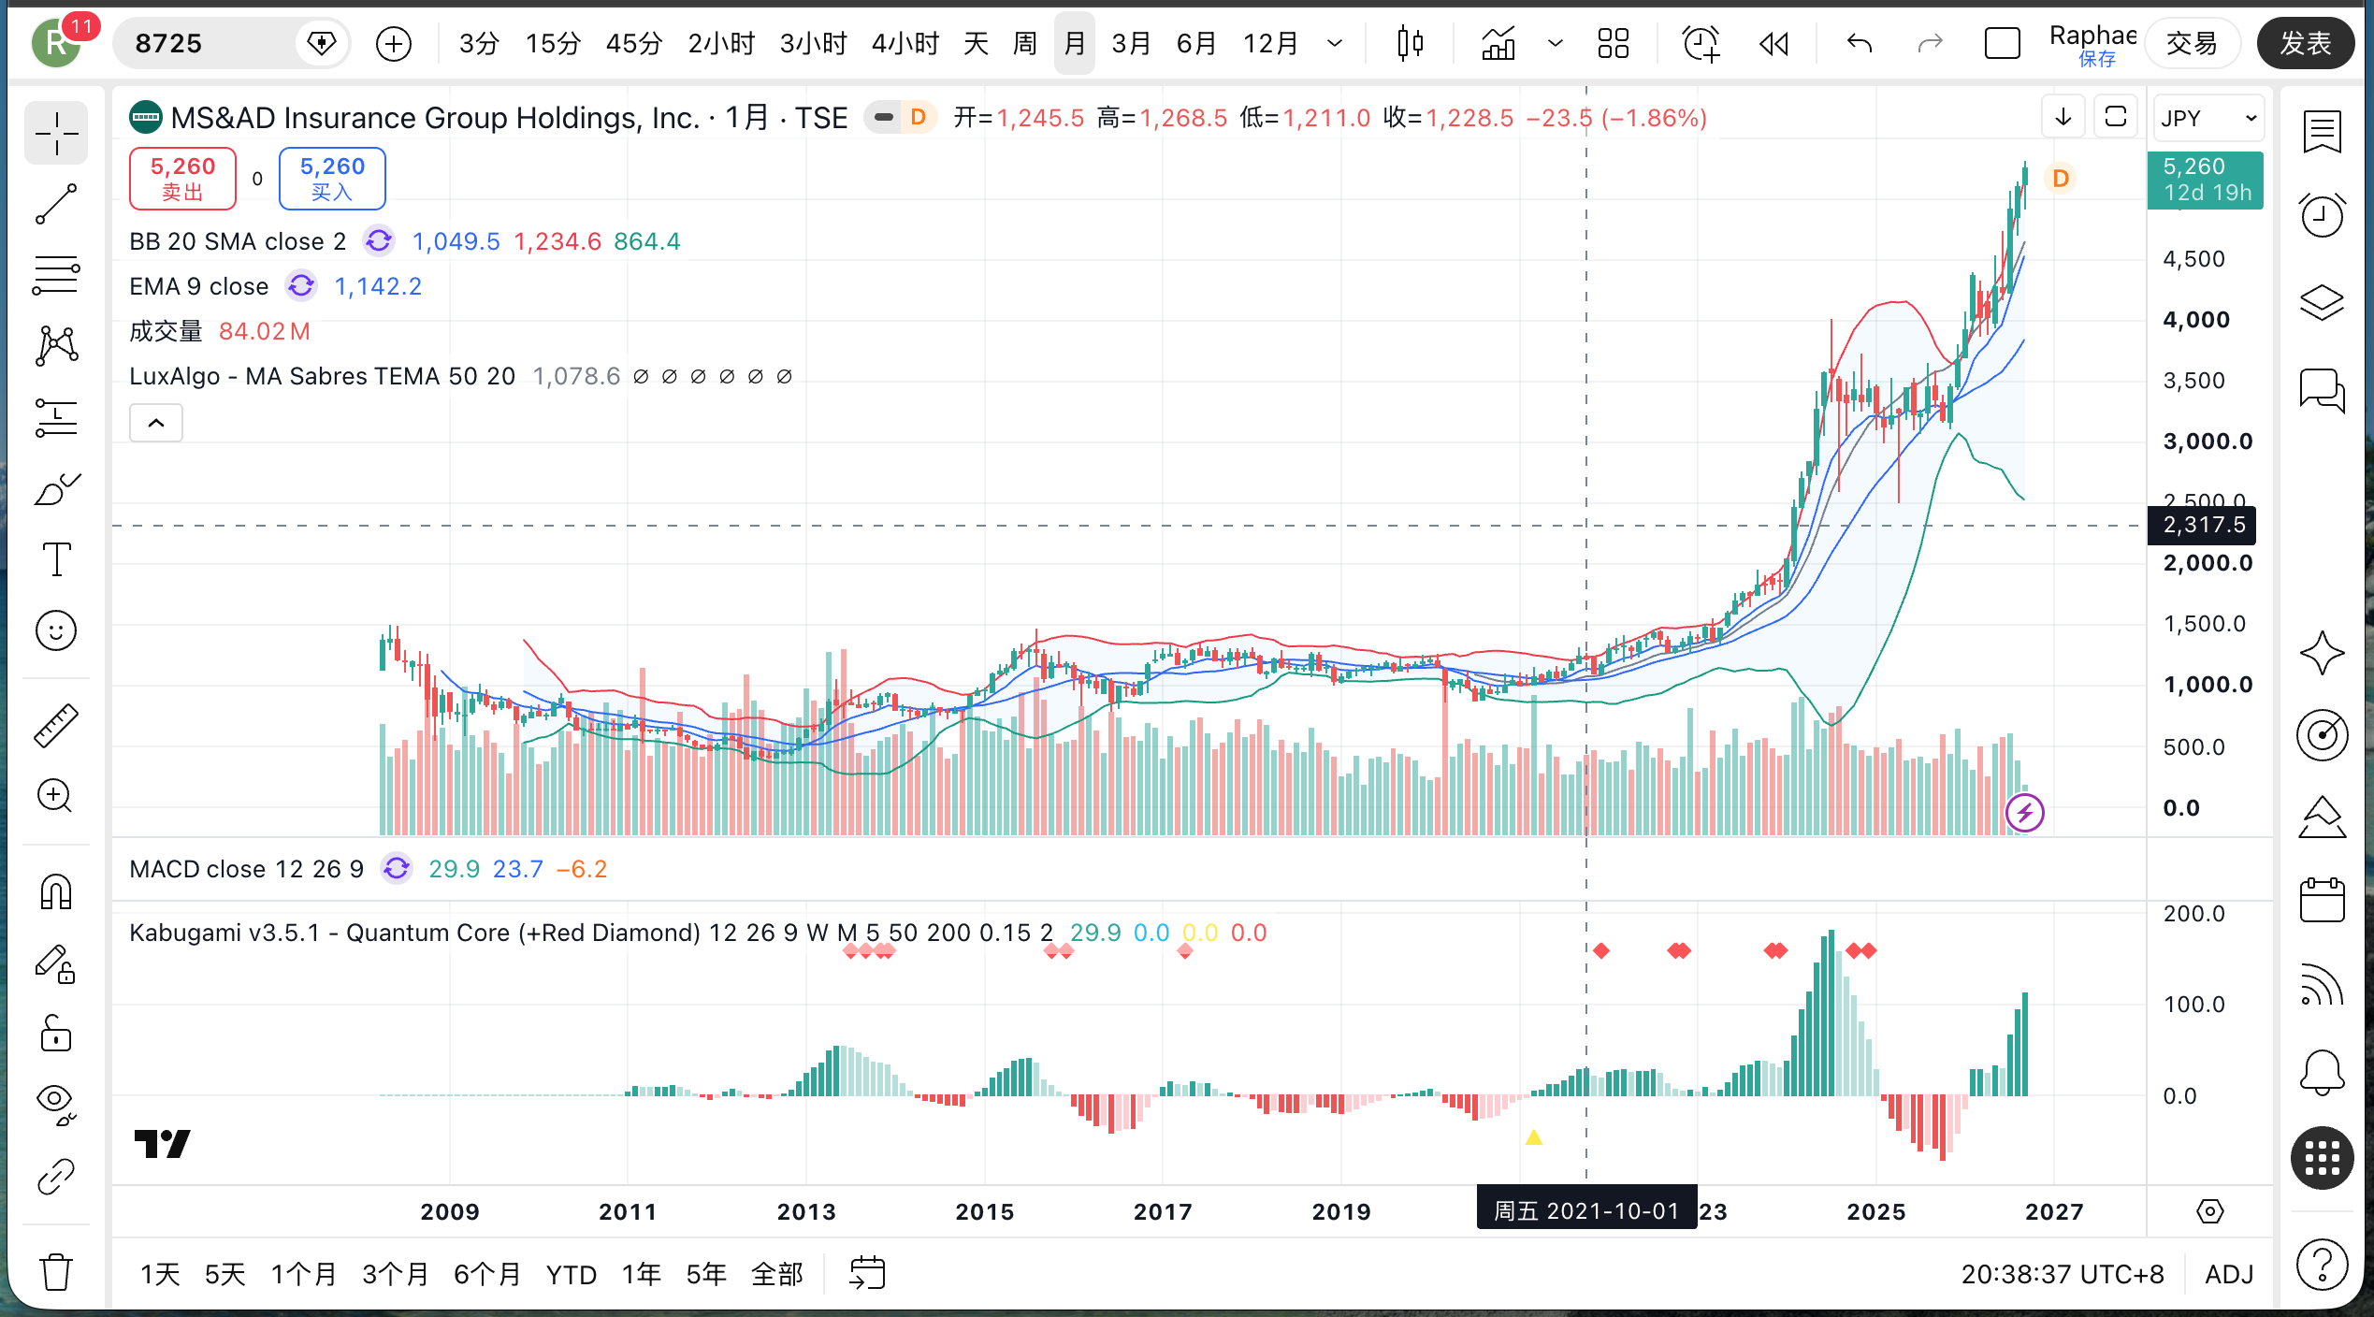Toggle the fullscreen rectangle button
Screen dimensions: 2374x1317
pyautogui.click(x=2002, y=43)
